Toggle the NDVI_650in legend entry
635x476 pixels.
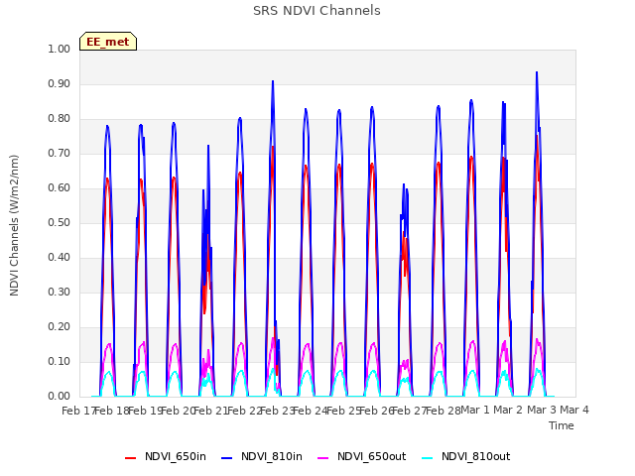[166, 456]
